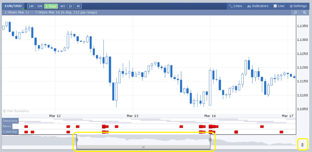The height and width of the screenshot is (152, 312).
Task: Click the Mar 16 date axis label
Action: (210, 116)
